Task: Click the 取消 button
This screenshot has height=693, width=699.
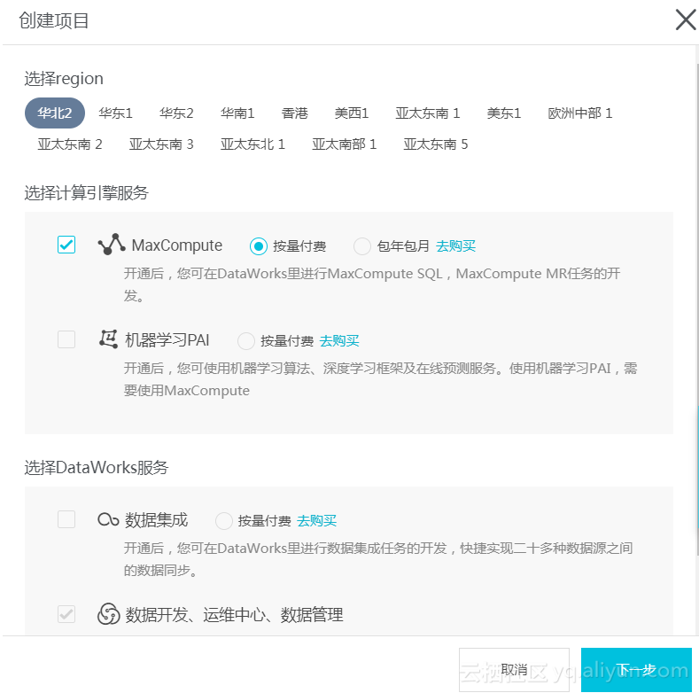Action: tap(514, 669)
